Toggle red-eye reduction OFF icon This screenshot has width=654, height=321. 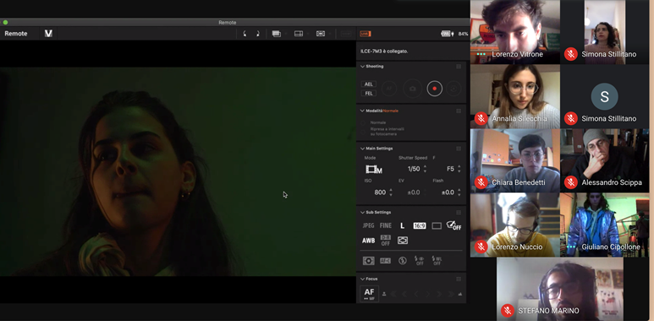420,261
